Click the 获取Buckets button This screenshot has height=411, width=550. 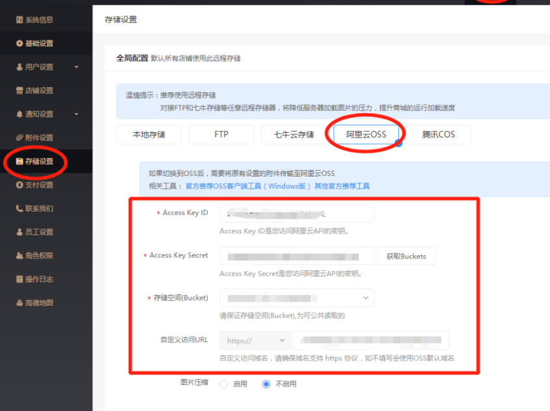coord(406,256)
